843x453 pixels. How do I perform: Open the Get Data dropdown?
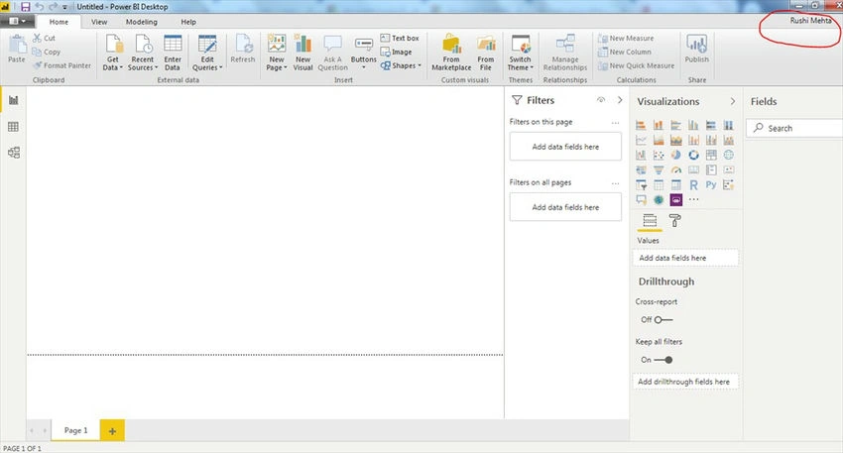pyautogui.click(x=112, y=53)
